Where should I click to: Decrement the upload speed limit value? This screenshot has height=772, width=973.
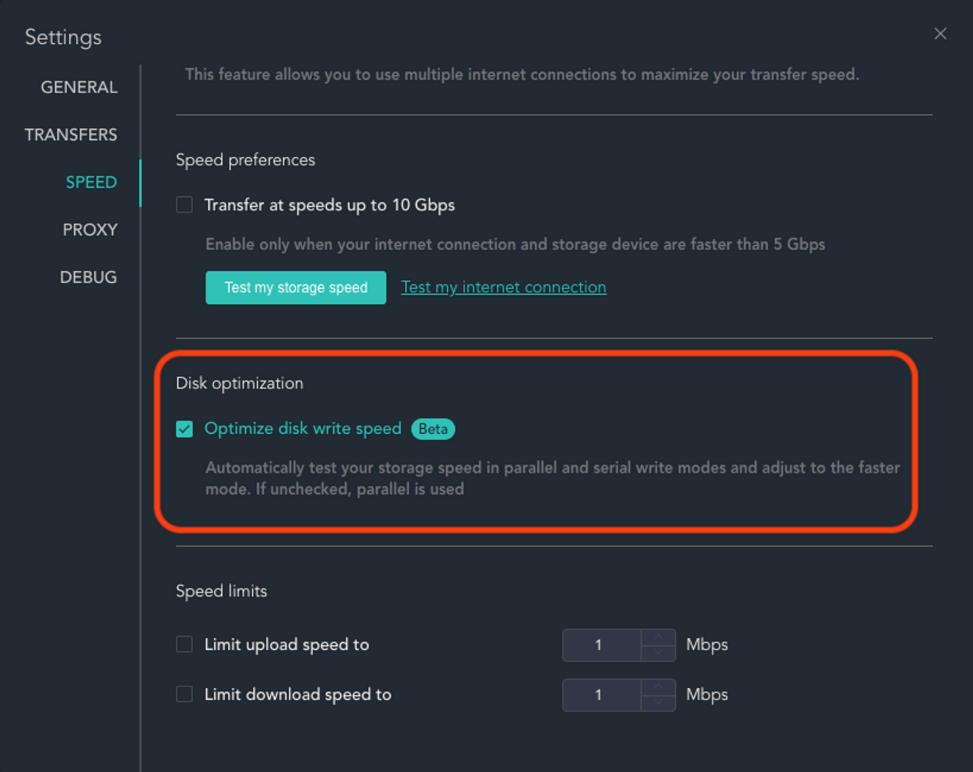[x=658, y=652]
